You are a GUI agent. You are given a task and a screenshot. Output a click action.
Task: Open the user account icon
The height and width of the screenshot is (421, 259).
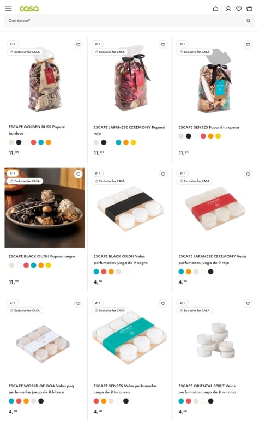tap(228, 9)
